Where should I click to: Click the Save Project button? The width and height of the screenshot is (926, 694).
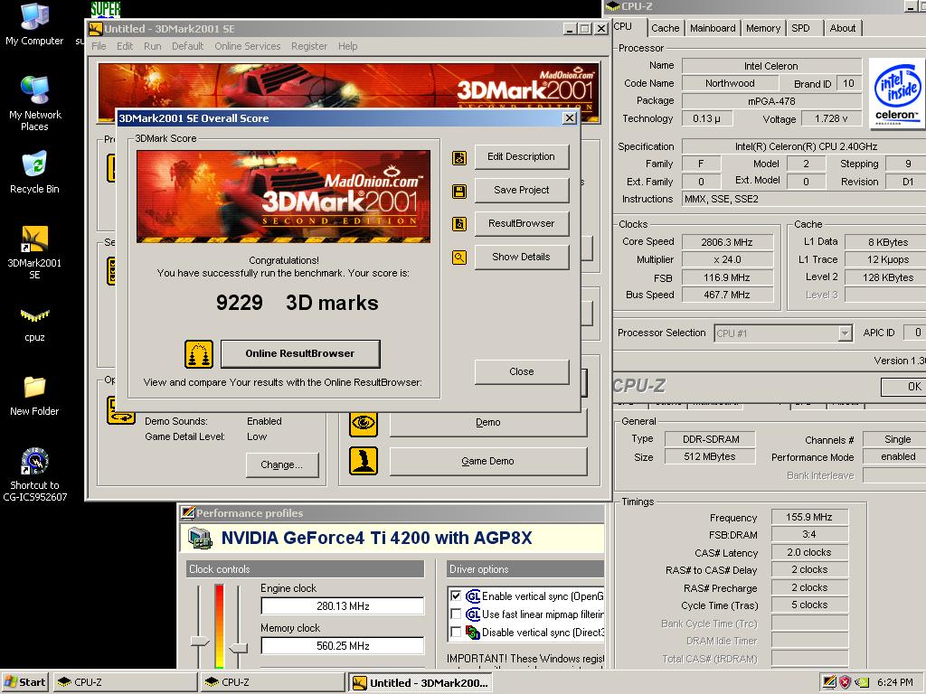[x=522, y=190]
